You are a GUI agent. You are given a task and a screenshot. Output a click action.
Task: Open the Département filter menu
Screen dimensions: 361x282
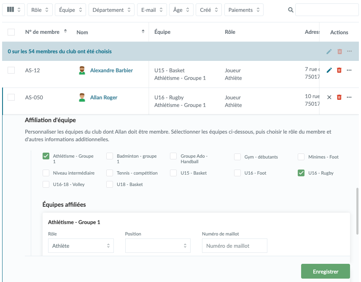pos(111,10)
